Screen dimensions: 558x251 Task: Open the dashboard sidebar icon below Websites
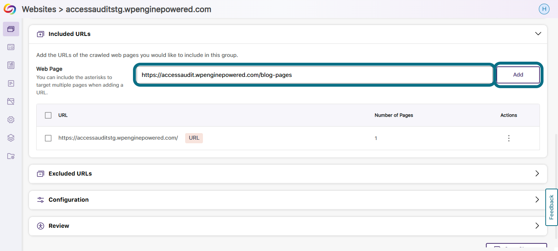[11, 47]
